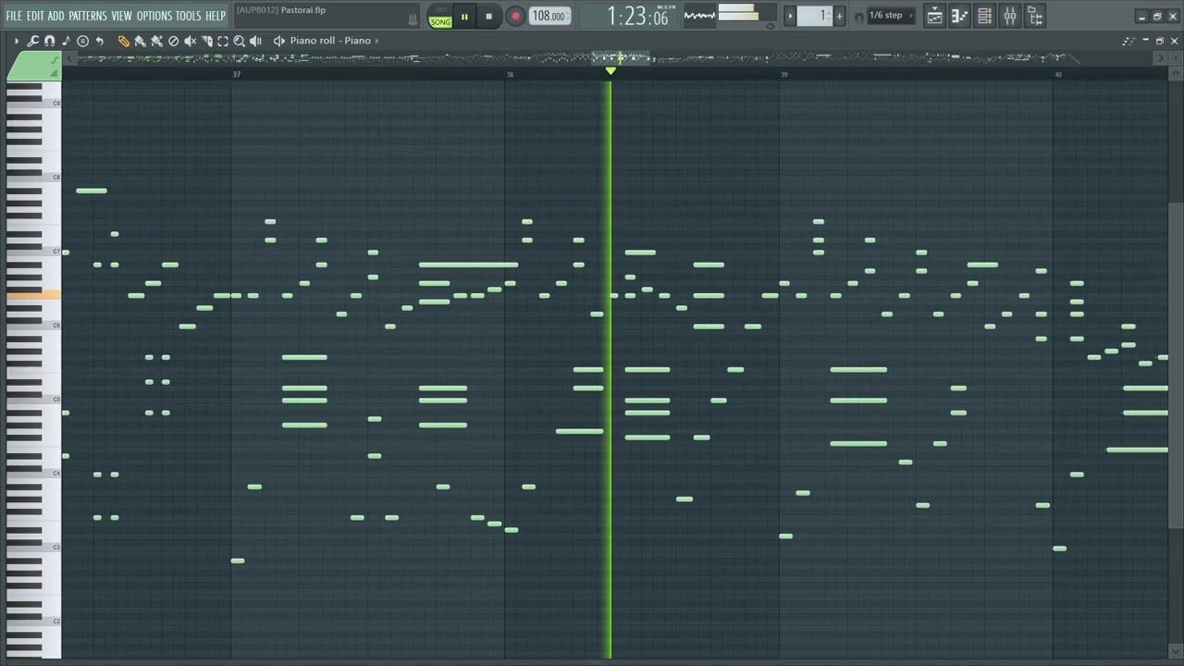Viewport: 1184px width, 666px height.
Task: Select the Draw pencil tool
Action: pos(123,41)
